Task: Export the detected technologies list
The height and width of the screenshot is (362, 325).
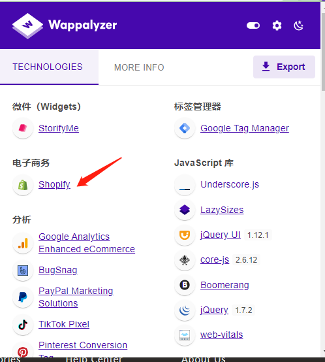Action: 284,67
